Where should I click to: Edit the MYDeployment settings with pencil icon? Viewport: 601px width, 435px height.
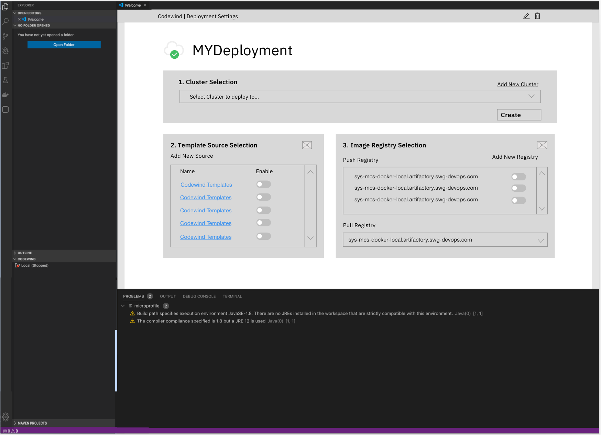point(526,16)
